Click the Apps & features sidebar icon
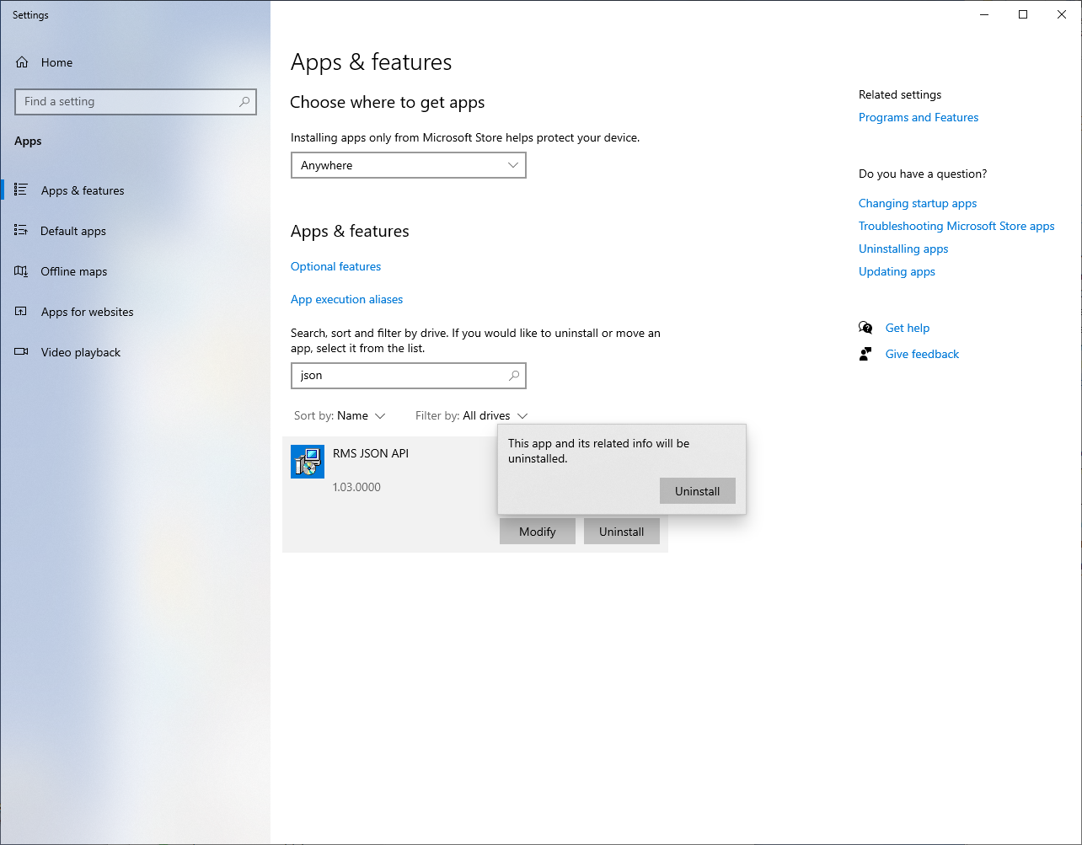 [22, 190]
